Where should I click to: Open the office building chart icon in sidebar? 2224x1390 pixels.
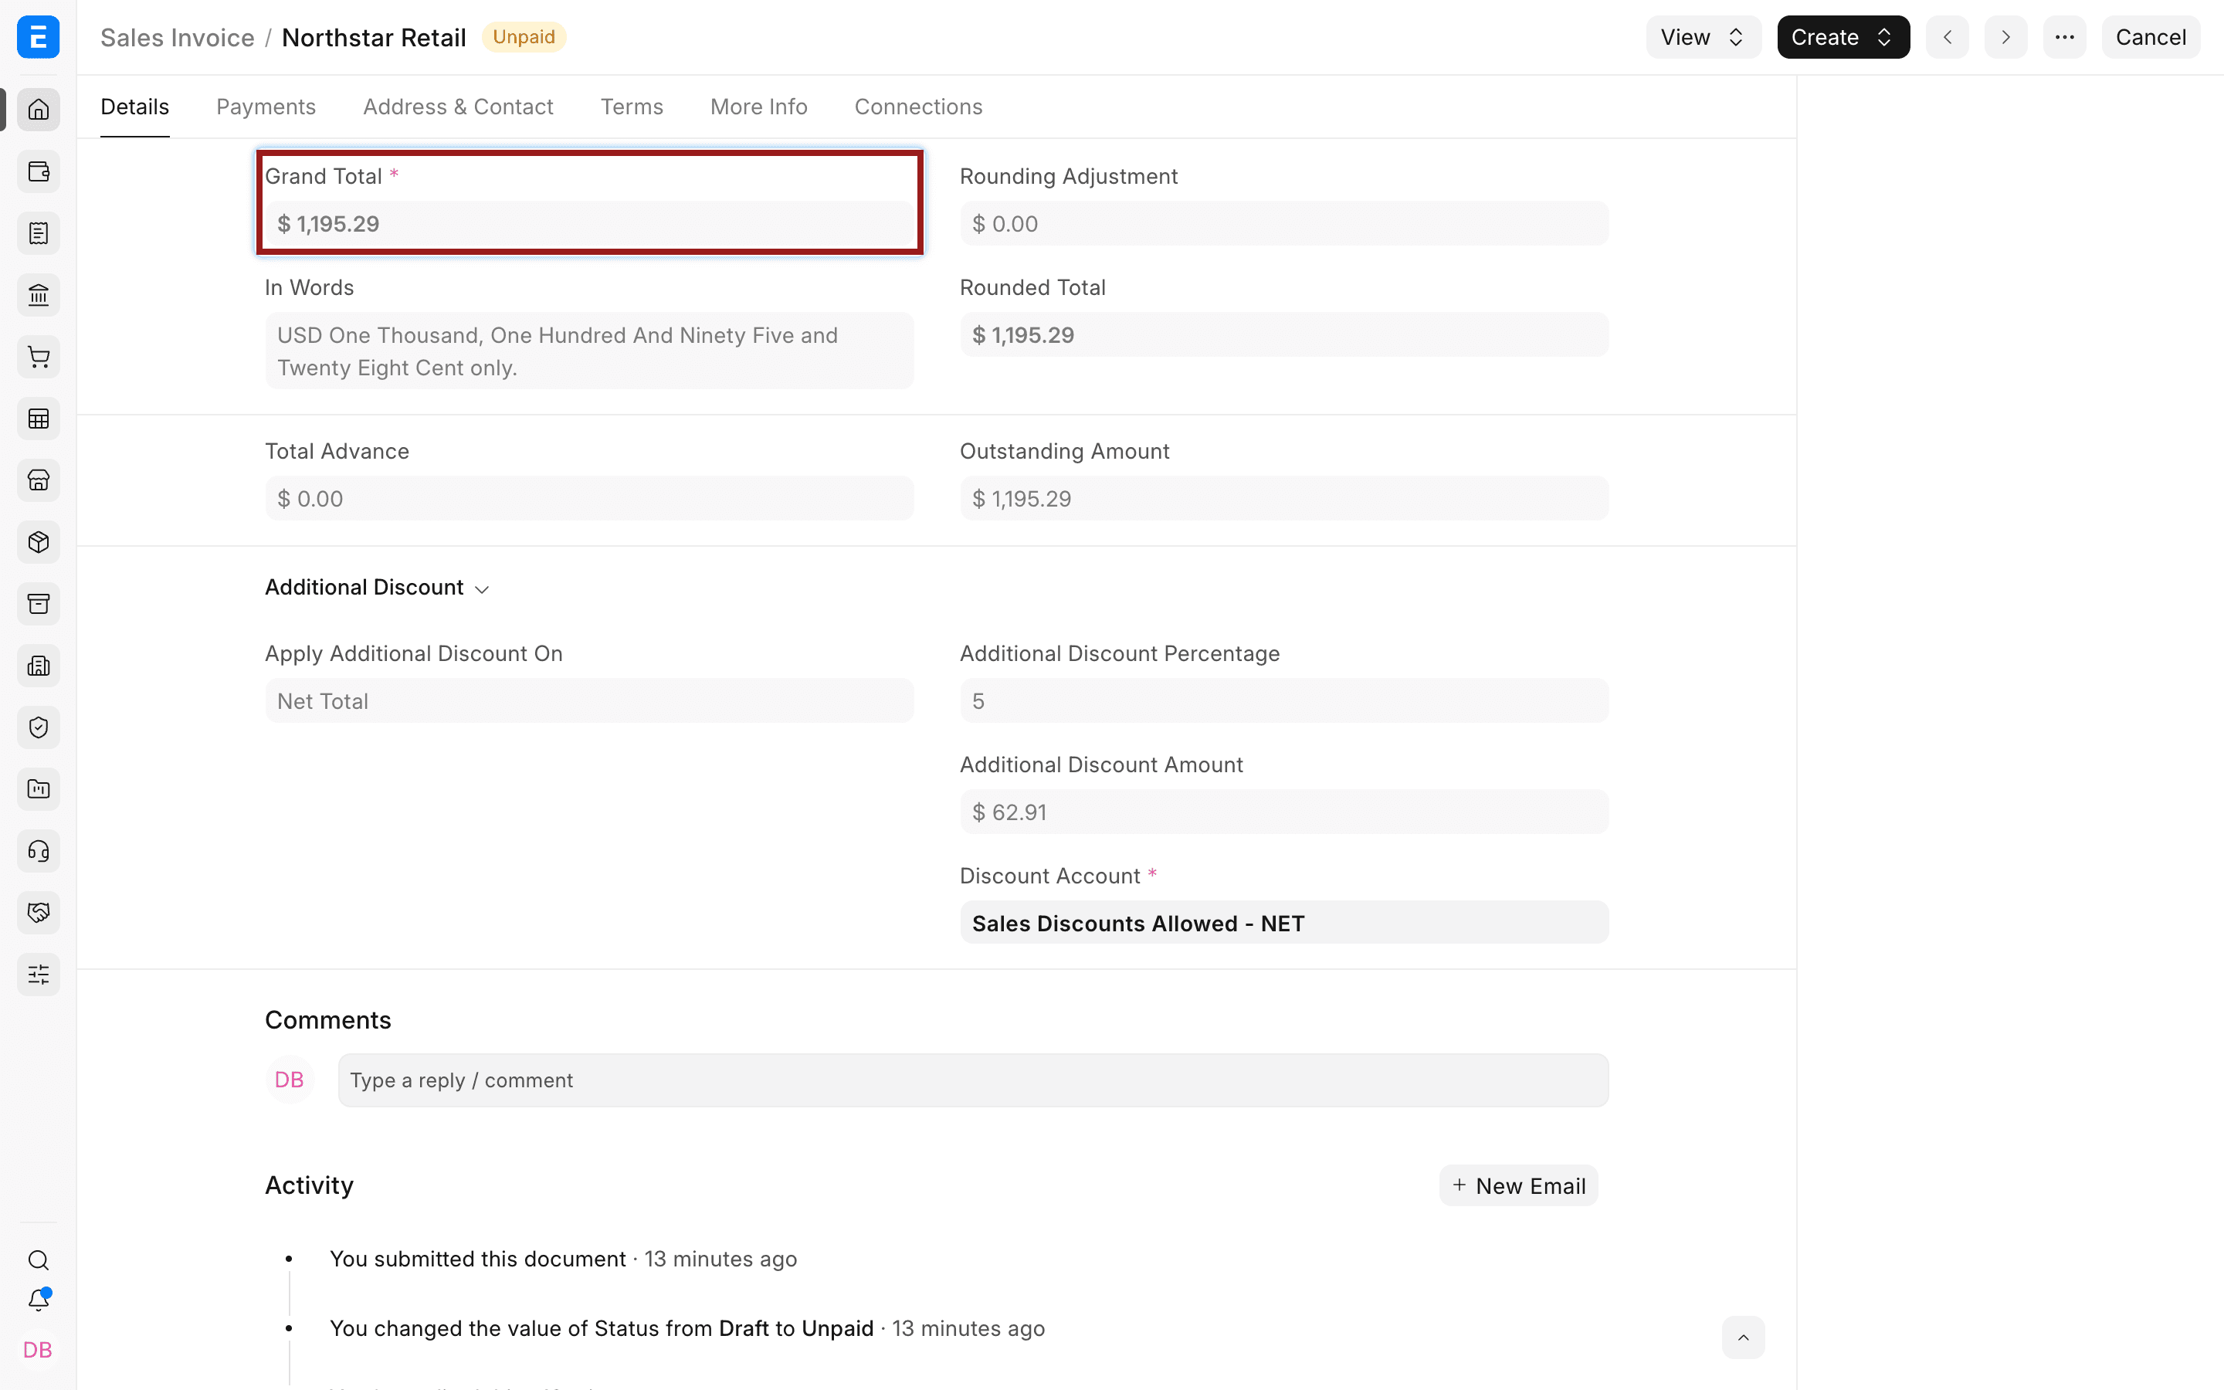pyautogui.click(x=39, y=666)
